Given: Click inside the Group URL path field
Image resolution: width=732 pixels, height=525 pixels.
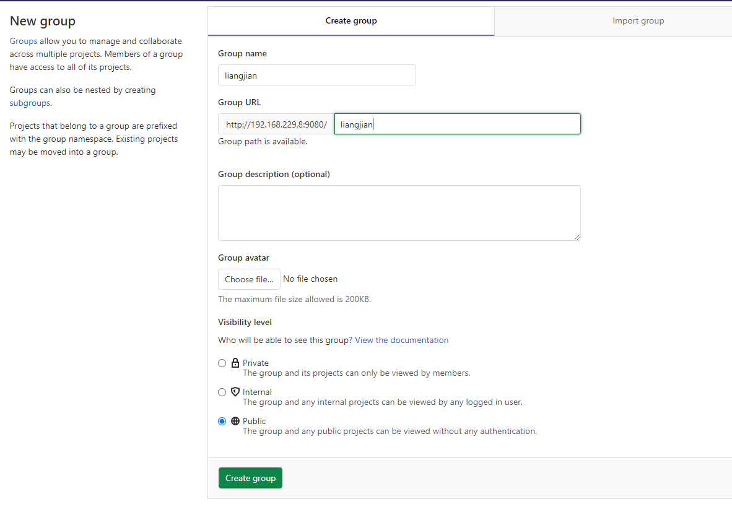Looking at the screenshot, I should click(x=457, y=124).
